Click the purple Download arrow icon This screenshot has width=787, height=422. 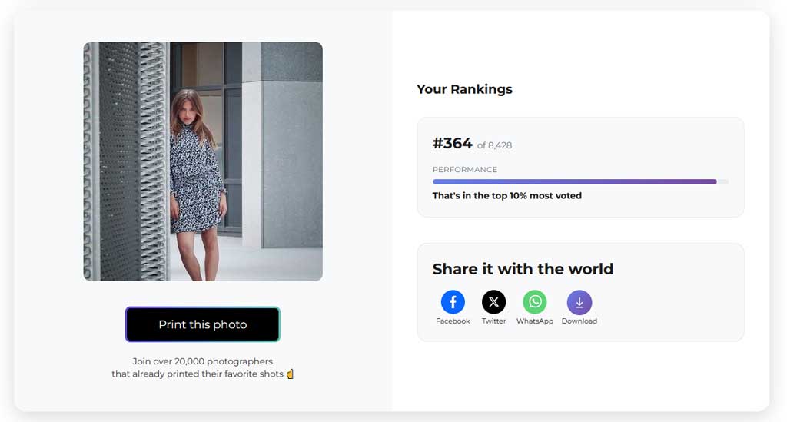pyautogui.click(x=579, y=302)
